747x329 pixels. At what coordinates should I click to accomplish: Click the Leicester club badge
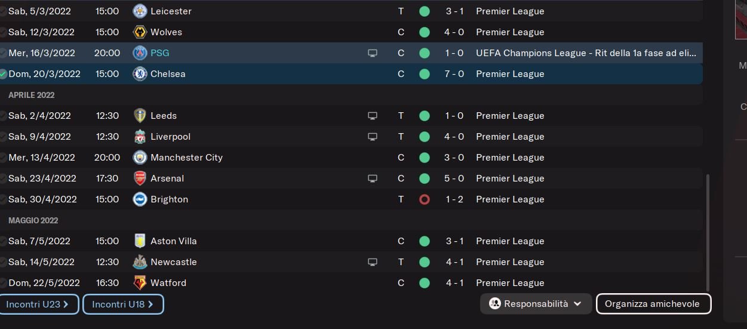(x=140, y=11)
